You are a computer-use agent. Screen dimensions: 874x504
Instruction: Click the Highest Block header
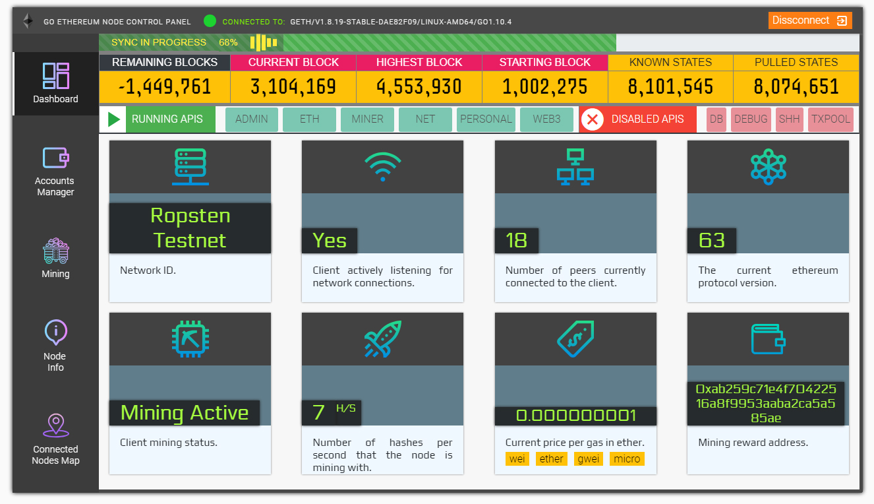pos(419,63)
